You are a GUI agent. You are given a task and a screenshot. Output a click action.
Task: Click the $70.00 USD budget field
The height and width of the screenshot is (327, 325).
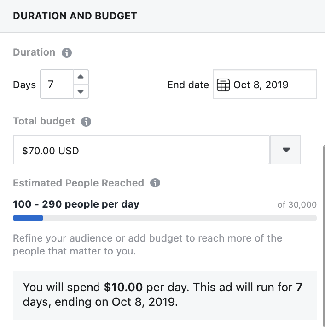tap(141, 150)
